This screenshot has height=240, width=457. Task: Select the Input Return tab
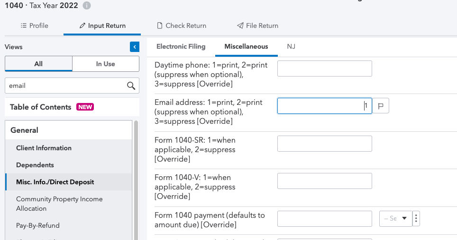102,26
